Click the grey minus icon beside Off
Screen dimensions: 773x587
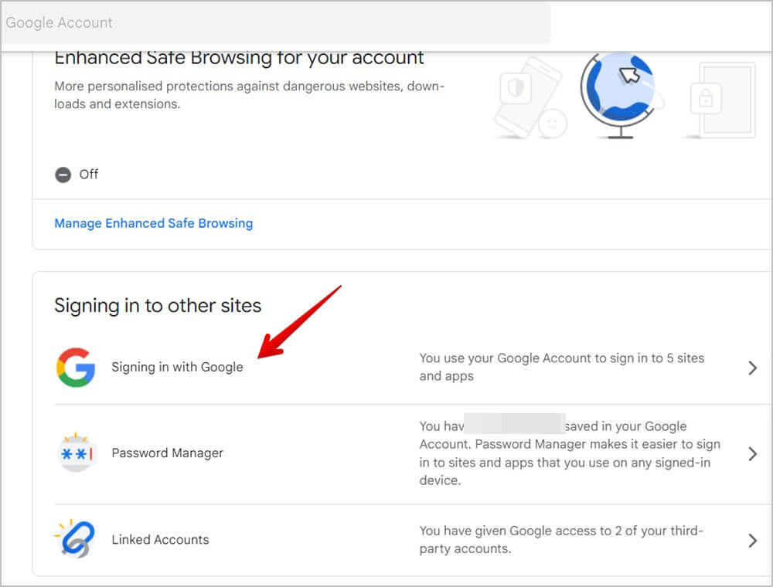pyautogui.click(x=63, y=175)
